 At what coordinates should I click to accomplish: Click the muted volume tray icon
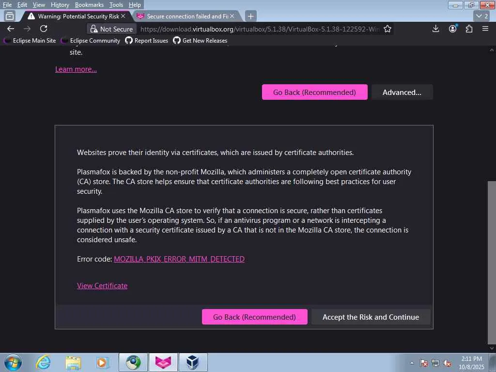(447, 363)
